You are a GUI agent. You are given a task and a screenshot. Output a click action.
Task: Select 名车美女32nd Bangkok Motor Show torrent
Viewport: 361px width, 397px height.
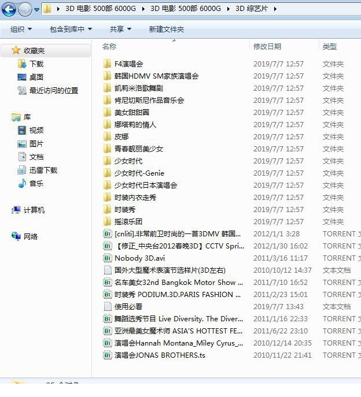[178, 283]
